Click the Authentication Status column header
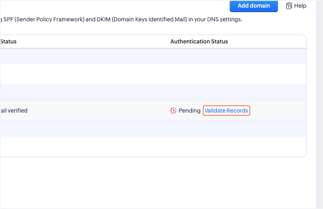Viewport: 323px width, 209px height. coord(199,41)
